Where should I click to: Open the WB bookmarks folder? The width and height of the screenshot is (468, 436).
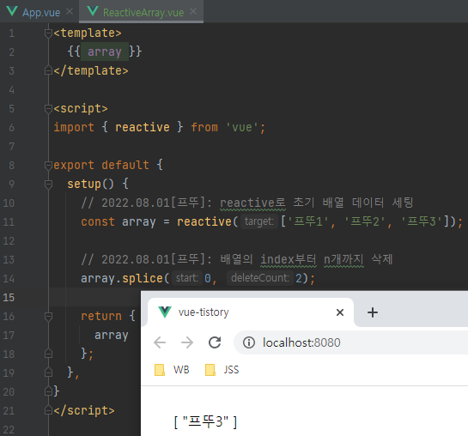point(172,370)
